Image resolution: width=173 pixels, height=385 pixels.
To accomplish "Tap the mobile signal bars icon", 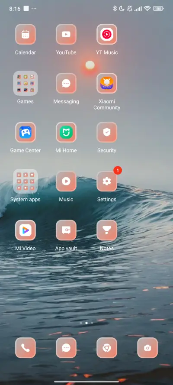I will click(138, 9).
